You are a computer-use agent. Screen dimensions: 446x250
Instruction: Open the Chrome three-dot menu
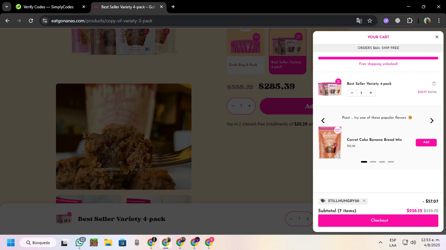tap(439, 21)
